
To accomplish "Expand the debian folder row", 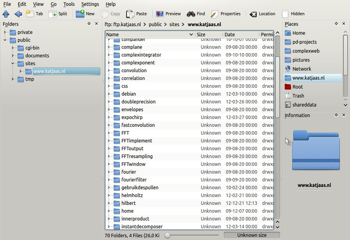I will pos(109,94).
